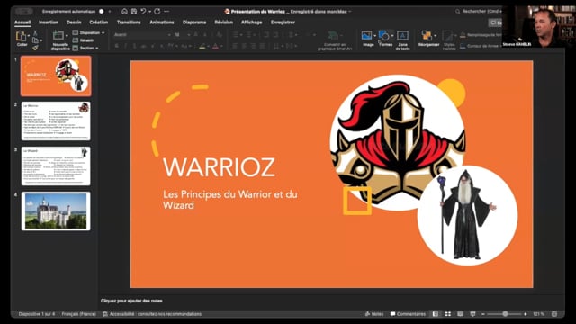Select slide 3 Le Wizard thumbnail
576x324 pixels.
pos(56,166)
